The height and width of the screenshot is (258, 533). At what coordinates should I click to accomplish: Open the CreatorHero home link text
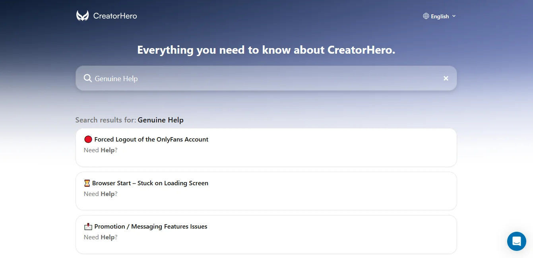(x=115, y=16)
